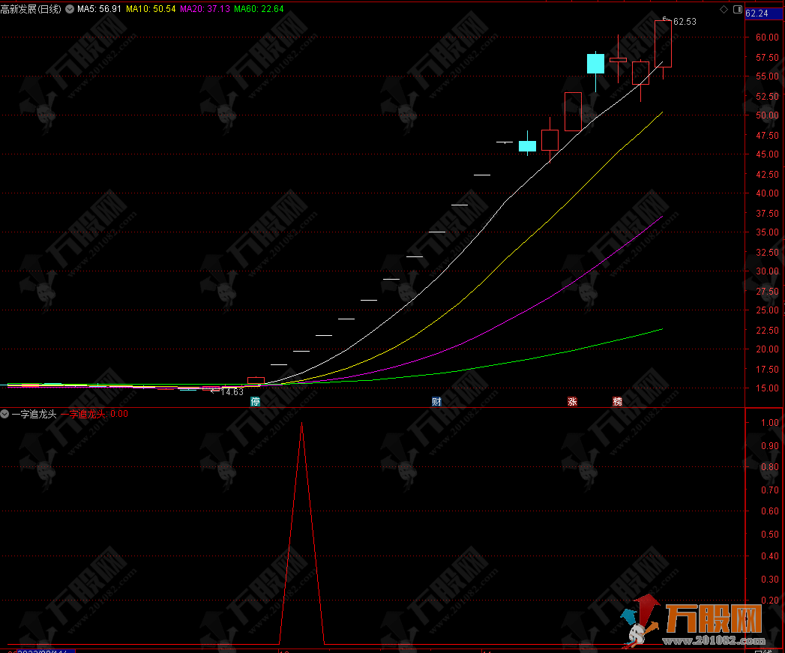Screen dimensions: 785x653
Task: Click the 停 suspension marker icon
Action: (255, 401)
